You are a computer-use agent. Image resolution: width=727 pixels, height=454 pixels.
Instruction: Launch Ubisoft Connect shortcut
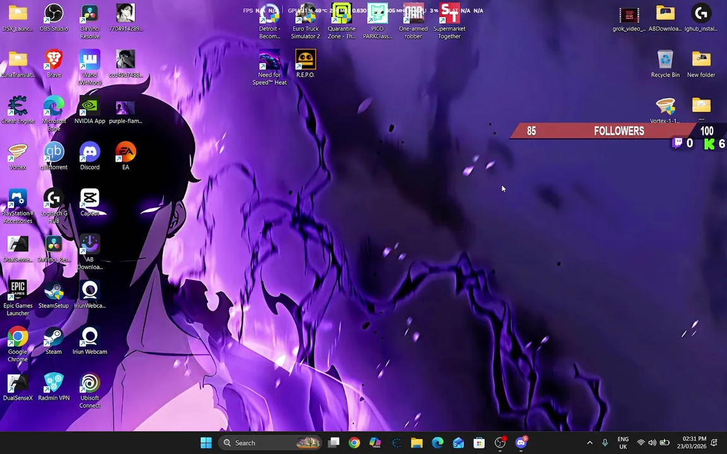(90, 392)
